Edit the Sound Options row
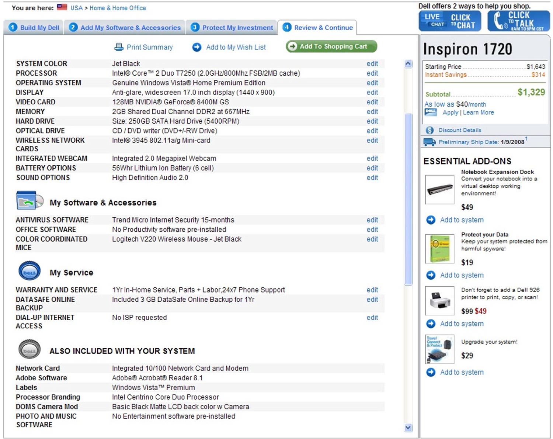553x439 pixels. pyautogui.click(x=372, y=177)
